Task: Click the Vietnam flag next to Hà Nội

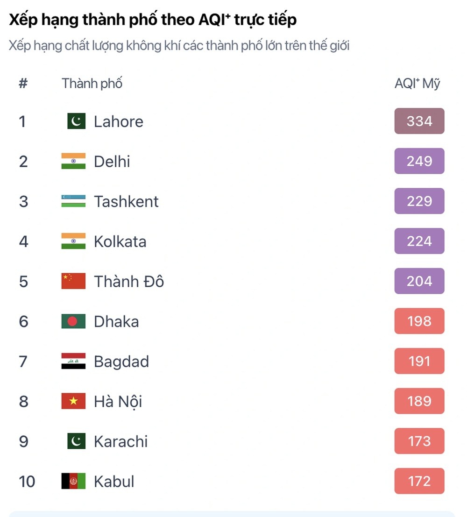Action: tap(73, 401)
